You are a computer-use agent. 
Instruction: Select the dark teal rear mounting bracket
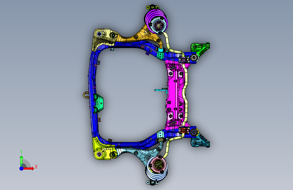pyautogui.click(x=201, y=141)
